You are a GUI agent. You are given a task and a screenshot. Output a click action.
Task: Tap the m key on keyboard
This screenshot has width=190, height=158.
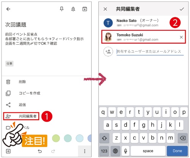click(x=171, y=138)
